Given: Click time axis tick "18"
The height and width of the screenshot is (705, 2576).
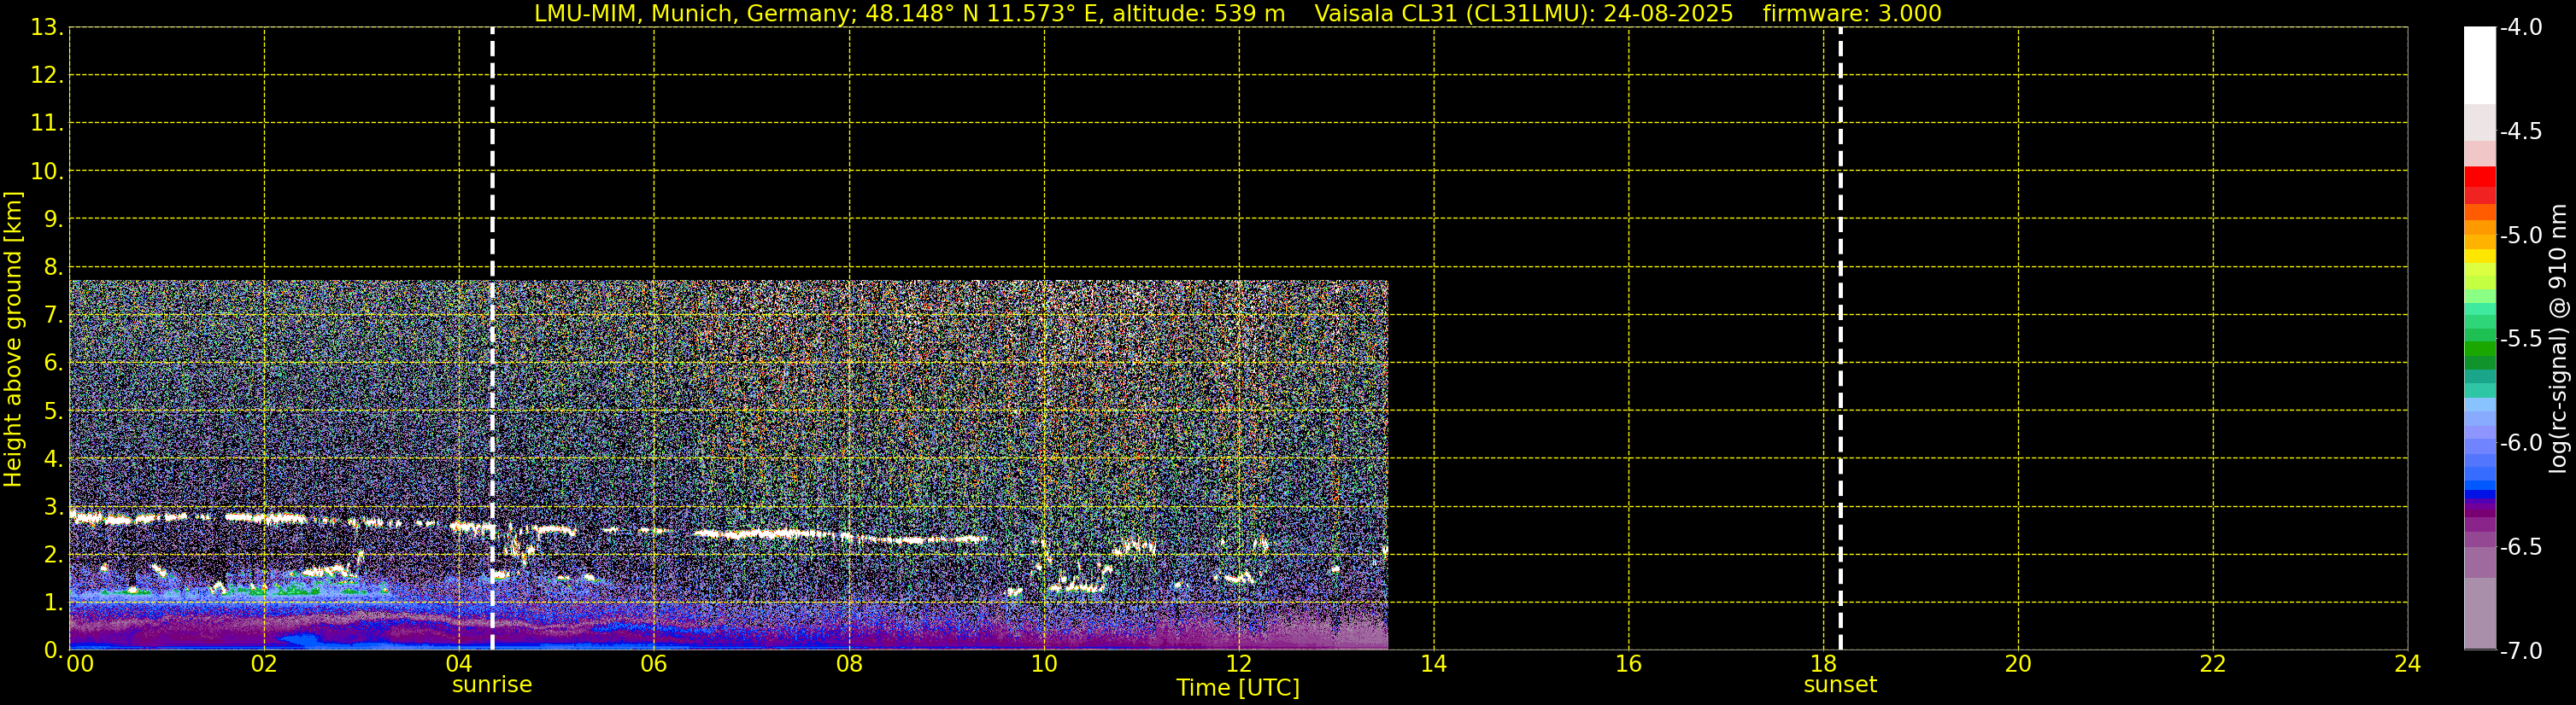Looking at the screenshot, I should coord(1824,664).
